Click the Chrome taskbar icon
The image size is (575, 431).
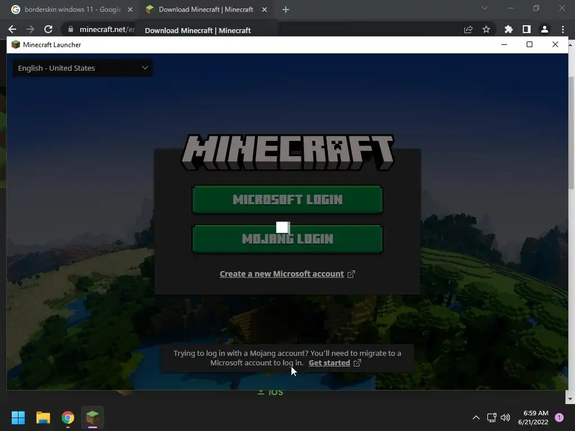pyautogui.click(x=68, y=418)
